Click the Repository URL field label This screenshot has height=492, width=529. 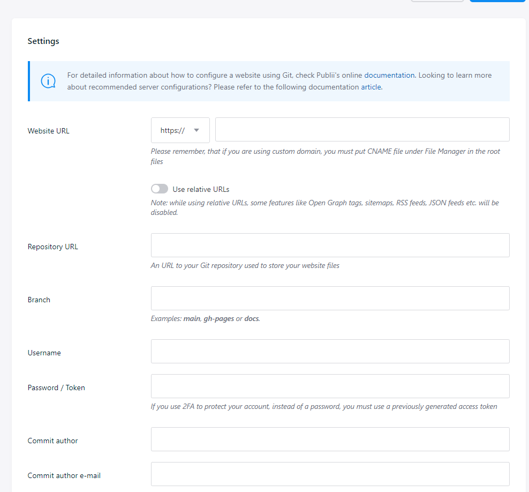click(52, 247)
